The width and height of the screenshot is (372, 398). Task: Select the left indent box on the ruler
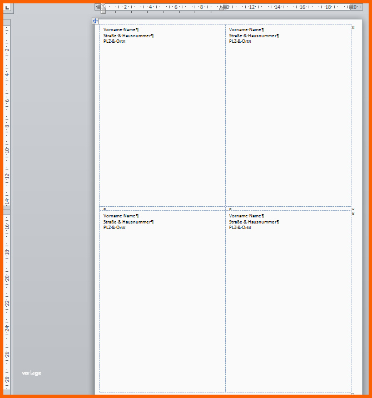pyautogui.click(x=103, y=12)
